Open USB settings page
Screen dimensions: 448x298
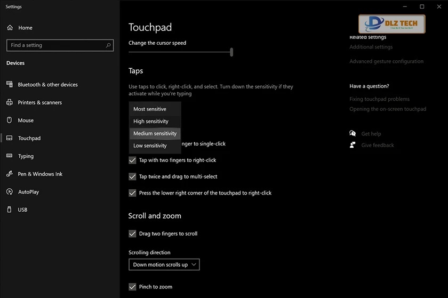click(x=22, y=210)
